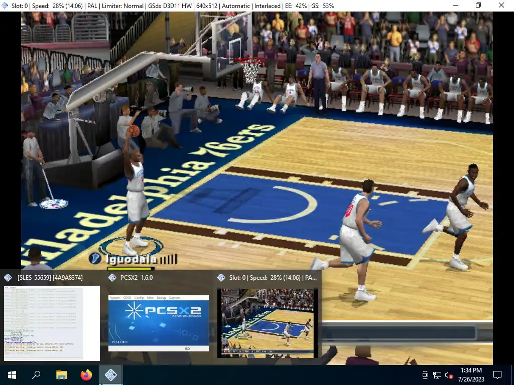Select the game window preview thumbnail

tap(267, 323)
